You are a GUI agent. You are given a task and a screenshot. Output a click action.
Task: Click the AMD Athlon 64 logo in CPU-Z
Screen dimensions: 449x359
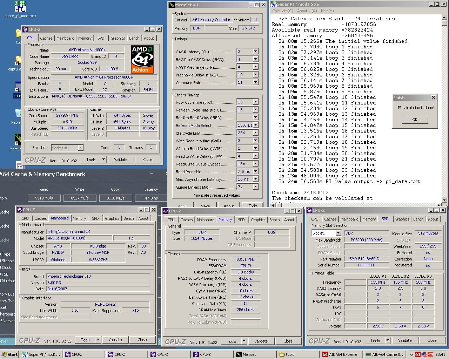point(142,59)
